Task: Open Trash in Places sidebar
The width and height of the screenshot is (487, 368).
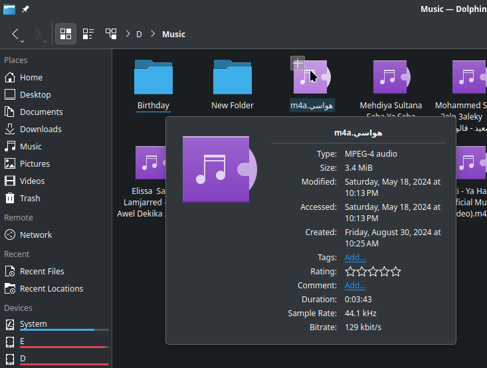Action: pos(56,198)
